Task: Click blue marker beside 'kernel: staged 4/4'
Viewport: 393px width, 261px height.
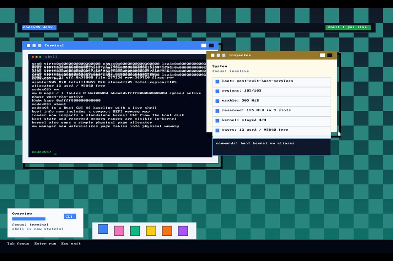Action: point(217,121)
